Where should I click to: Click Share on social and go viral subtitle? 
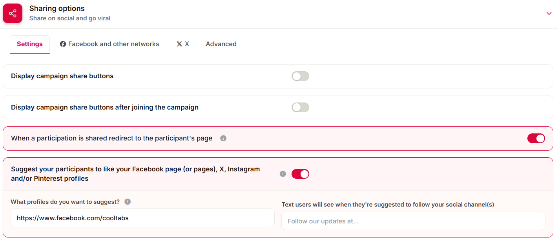click(x=70, y=18)
